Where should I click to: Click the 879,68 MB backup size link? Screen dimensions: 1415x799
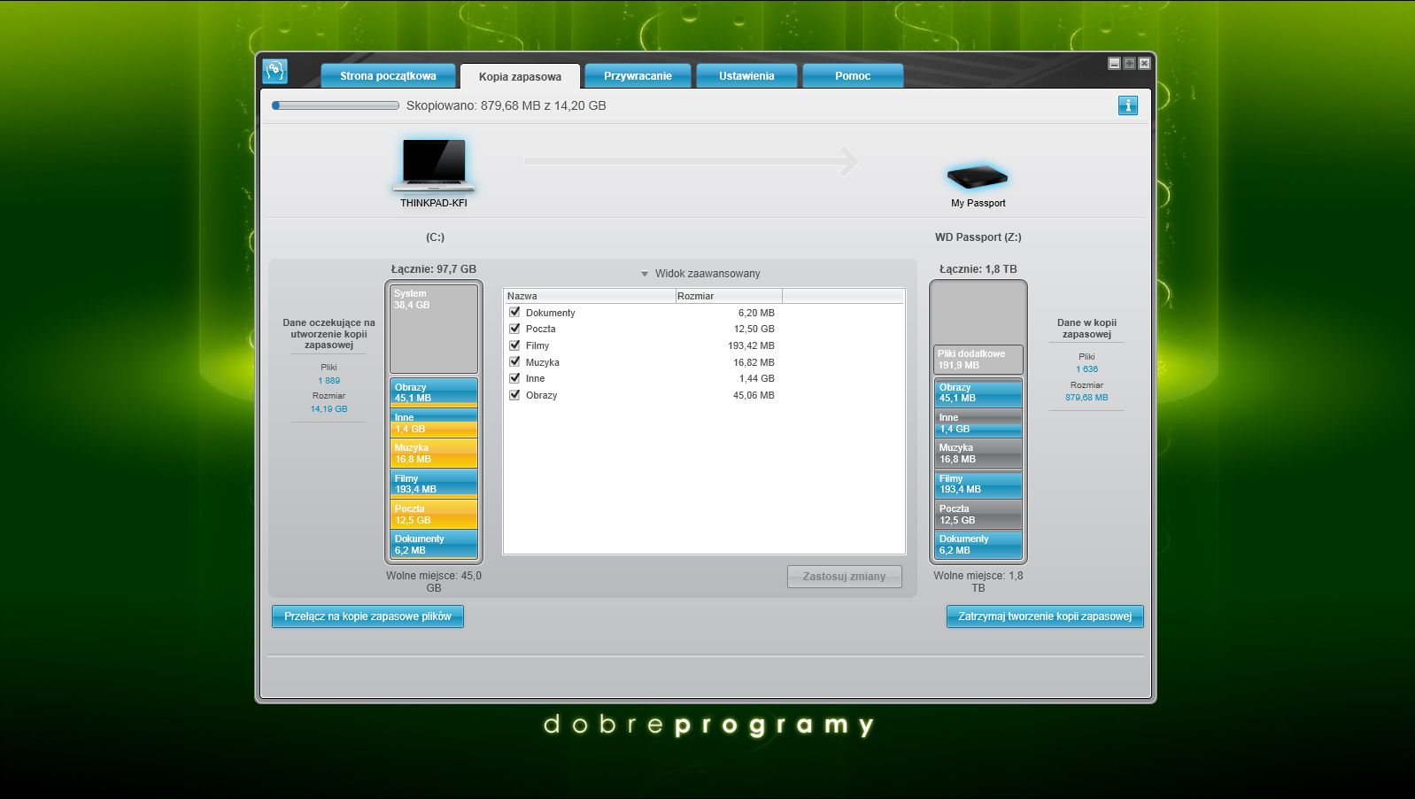point(1086,398)
